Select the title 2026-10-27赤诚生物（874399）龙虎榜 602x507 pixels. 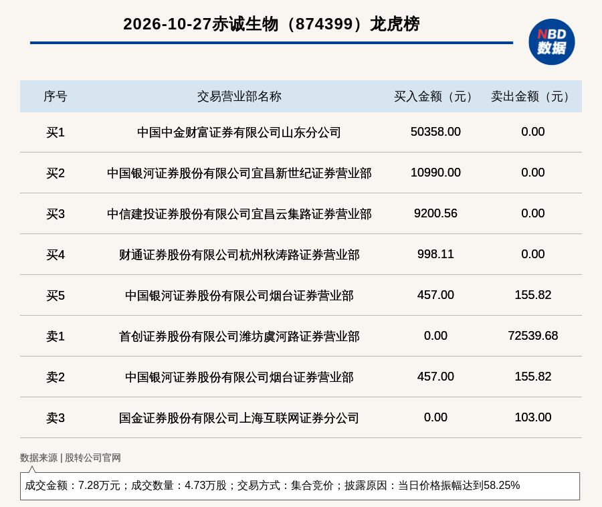[x=272, y=24]
